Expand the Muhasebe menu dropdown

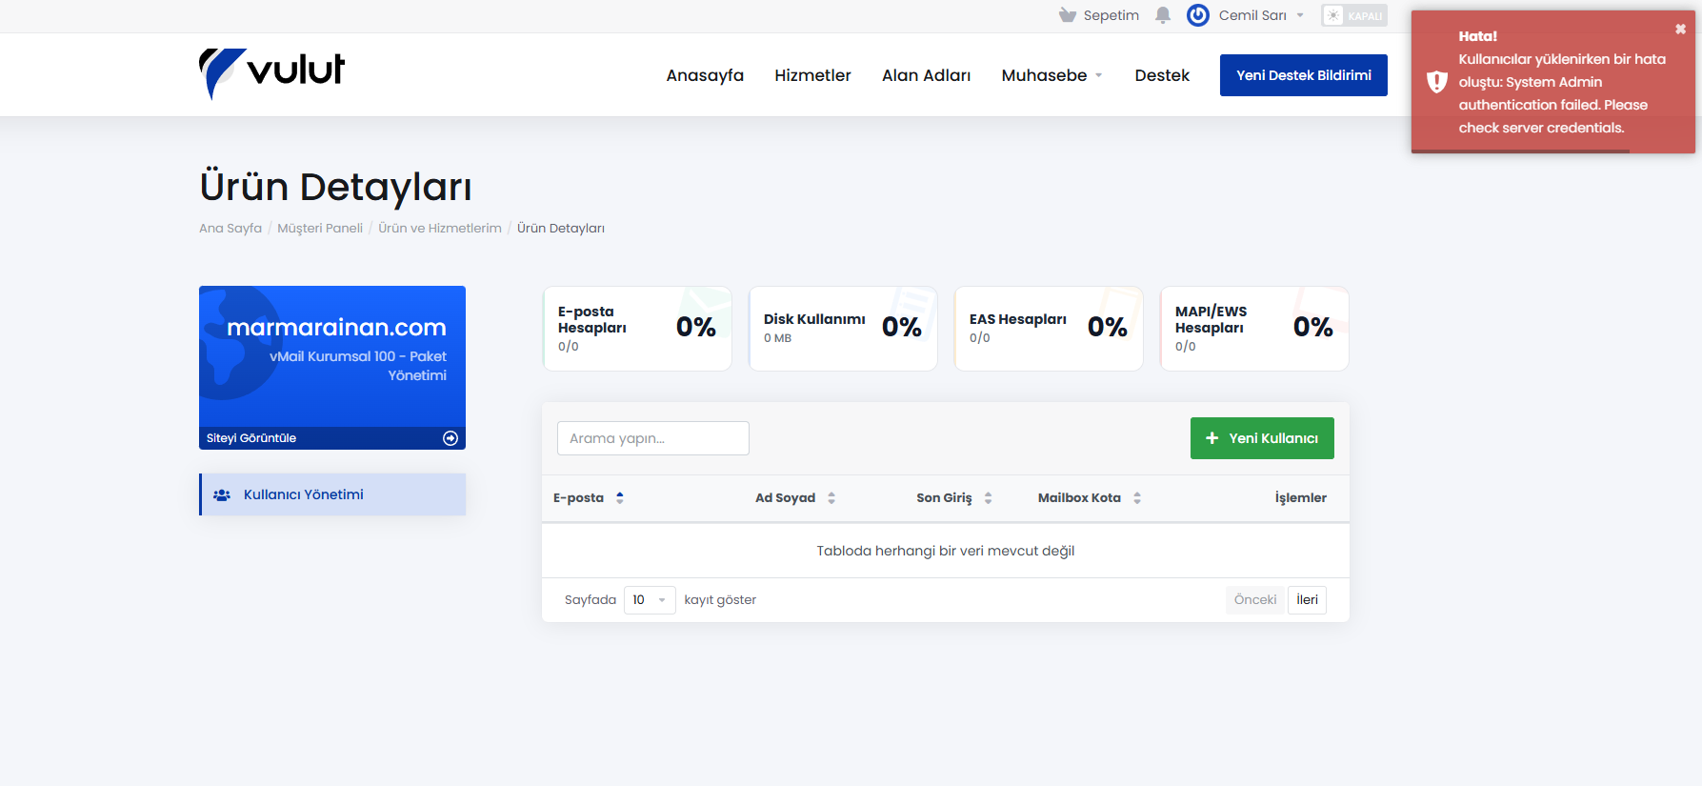pos(1099,75)
